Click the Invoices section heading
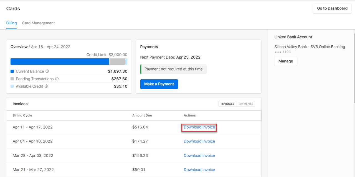Image resolution: width=355 pixels, height=177 pixels. click(20, 104)
